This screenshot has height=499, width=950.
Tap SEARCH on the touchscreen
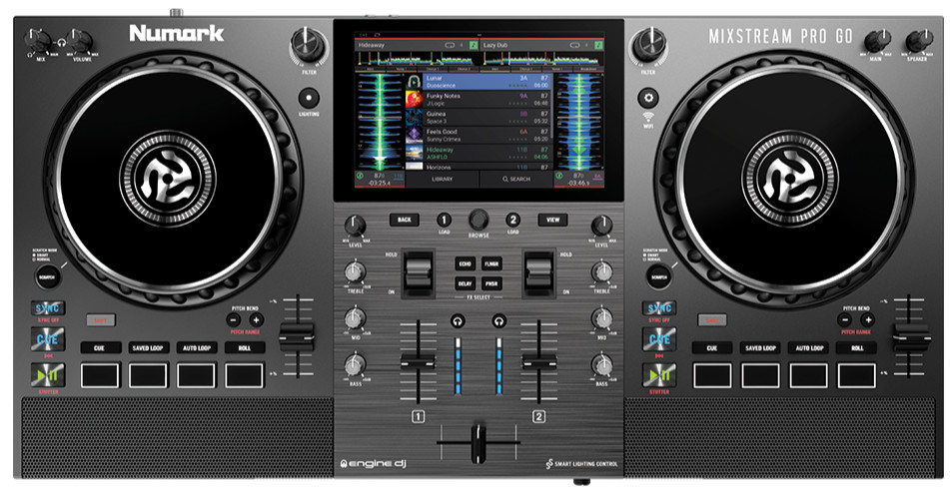click(516, 180)
